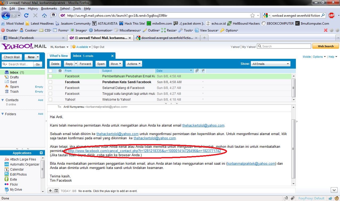Add calendar event with plus sign

(51, 191)
